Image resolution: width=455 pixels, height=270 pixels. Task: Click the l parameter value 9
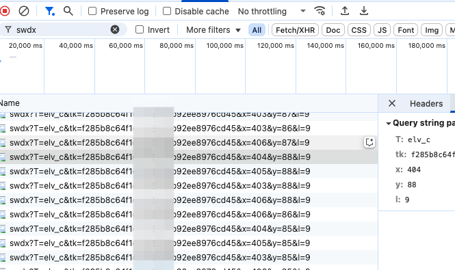point(407,200)
